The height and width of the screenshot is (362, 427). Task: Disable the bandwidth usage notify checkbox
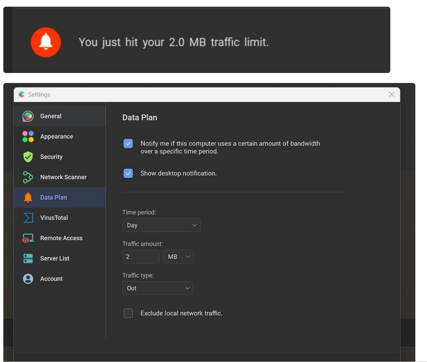(x=128, y=143)
